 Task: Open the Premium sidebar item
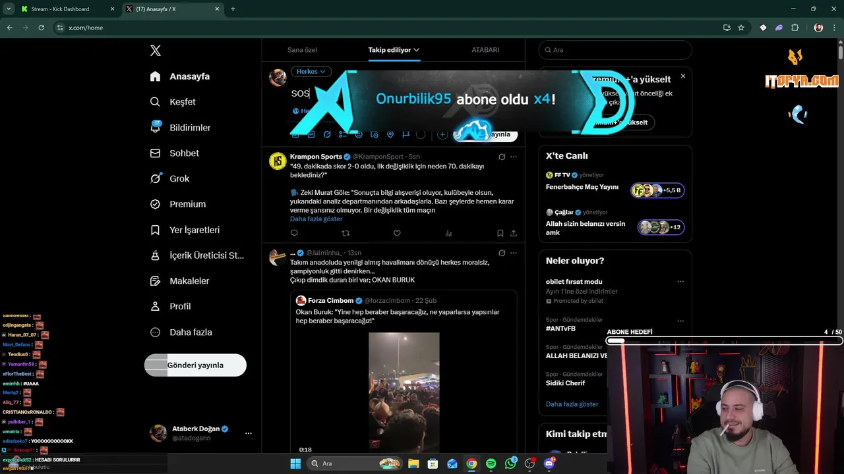177,204
